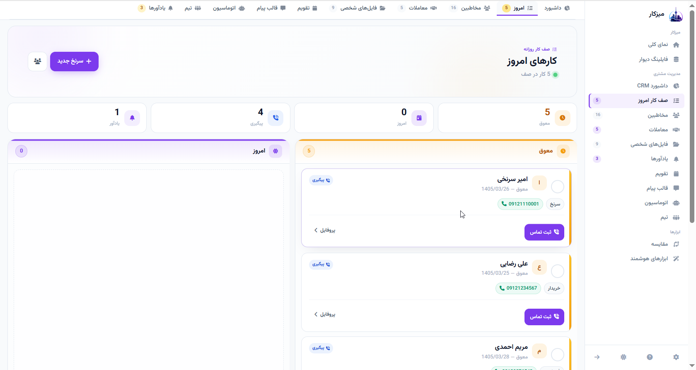
Task: Click the compare icon beside مقایسه
Action: [676, 244]
